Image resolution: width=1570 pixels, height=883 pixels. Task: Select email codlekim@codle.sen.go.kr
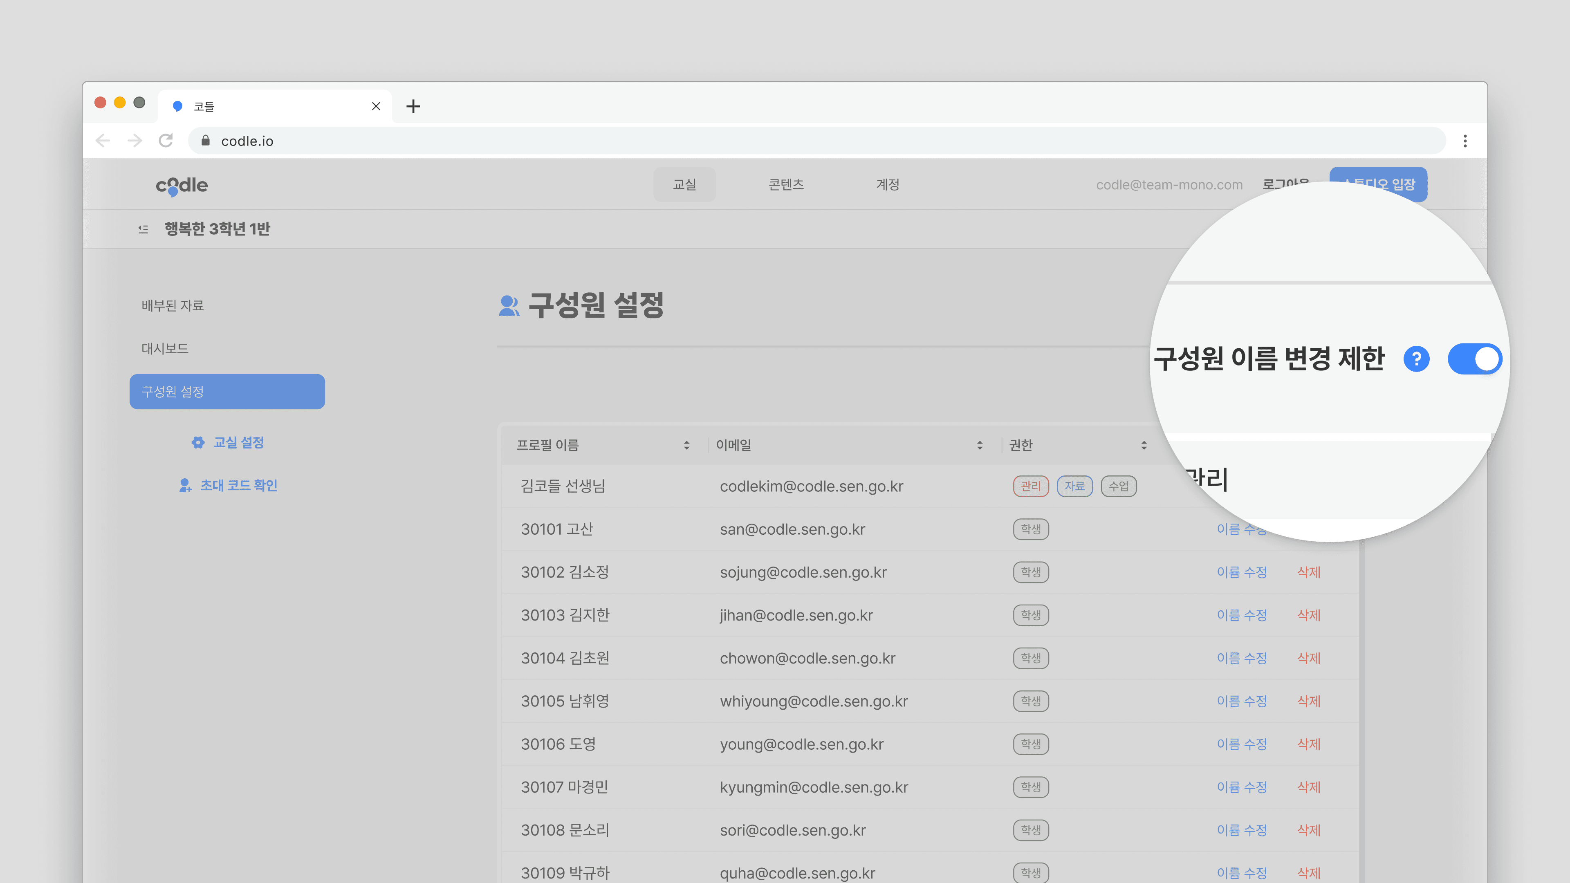point(811,486)
